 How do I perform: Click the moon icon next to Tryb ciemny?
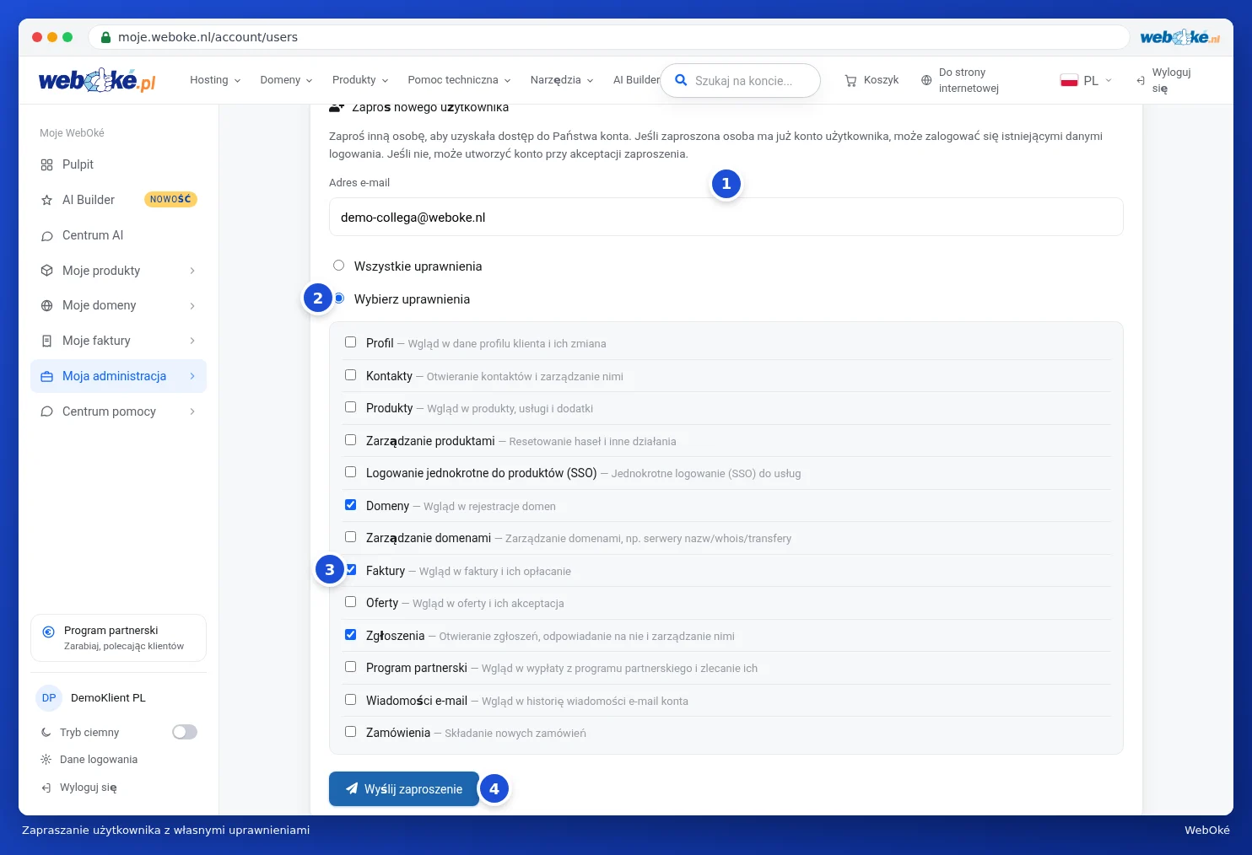coord(46,733)
